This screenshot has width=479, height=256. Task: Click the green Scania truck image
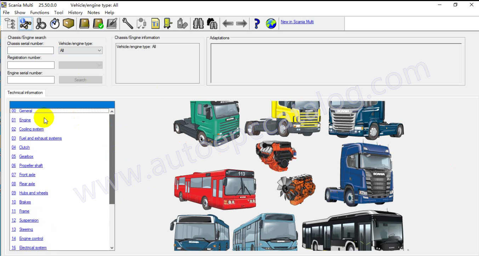[x=207, y=123]
